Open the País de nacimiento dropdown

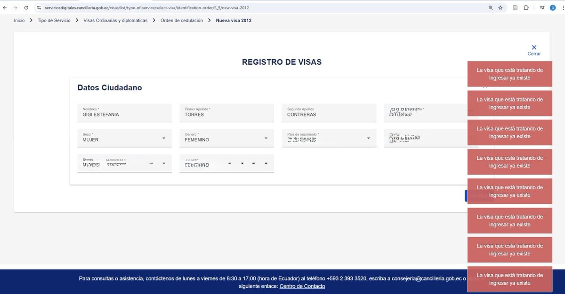pyautogui.click(x=329, y=138)
